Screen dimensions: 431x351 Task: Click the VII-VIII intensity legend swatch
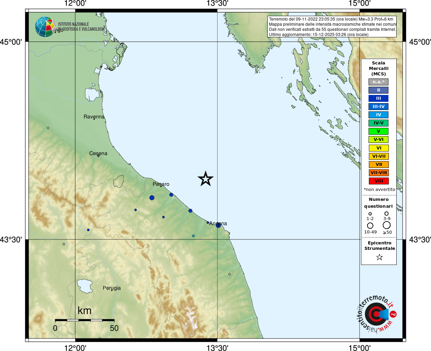(378, 173)
